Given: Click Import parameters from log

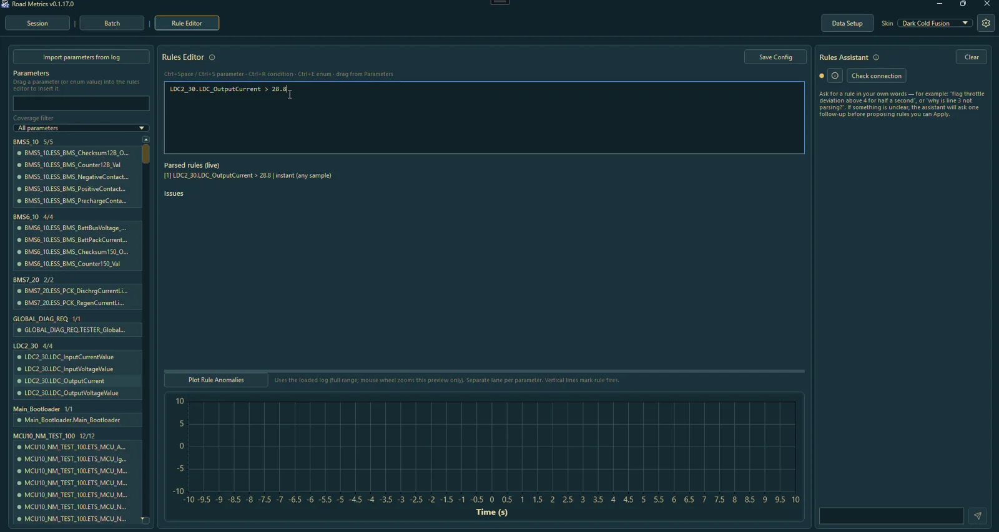Looking at the screenshot, I should point(81,57).
